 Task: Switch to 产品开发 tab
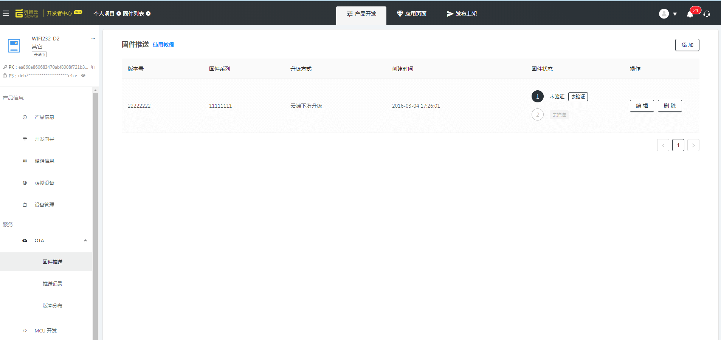coord(361,15)
